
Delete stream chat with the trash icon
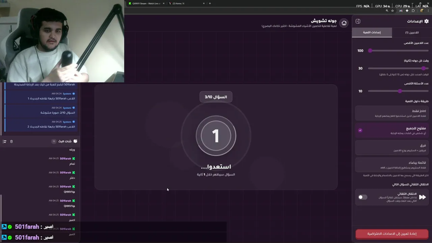coord(11,141)
